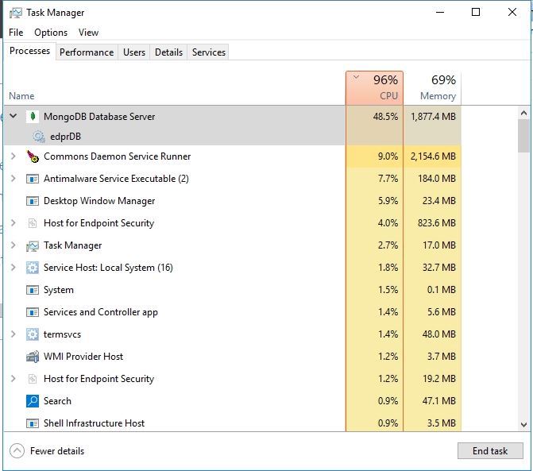Select the System process name

pos(59,290)
